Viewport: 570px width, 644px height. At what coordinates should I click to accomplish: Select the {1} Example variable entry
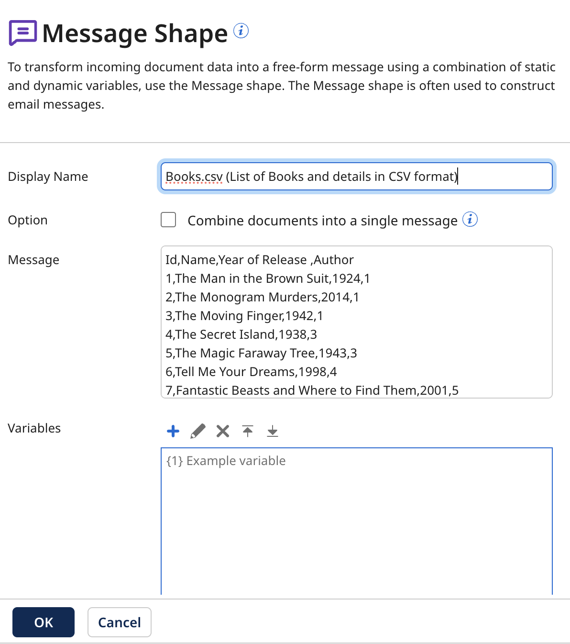(225, 460)
